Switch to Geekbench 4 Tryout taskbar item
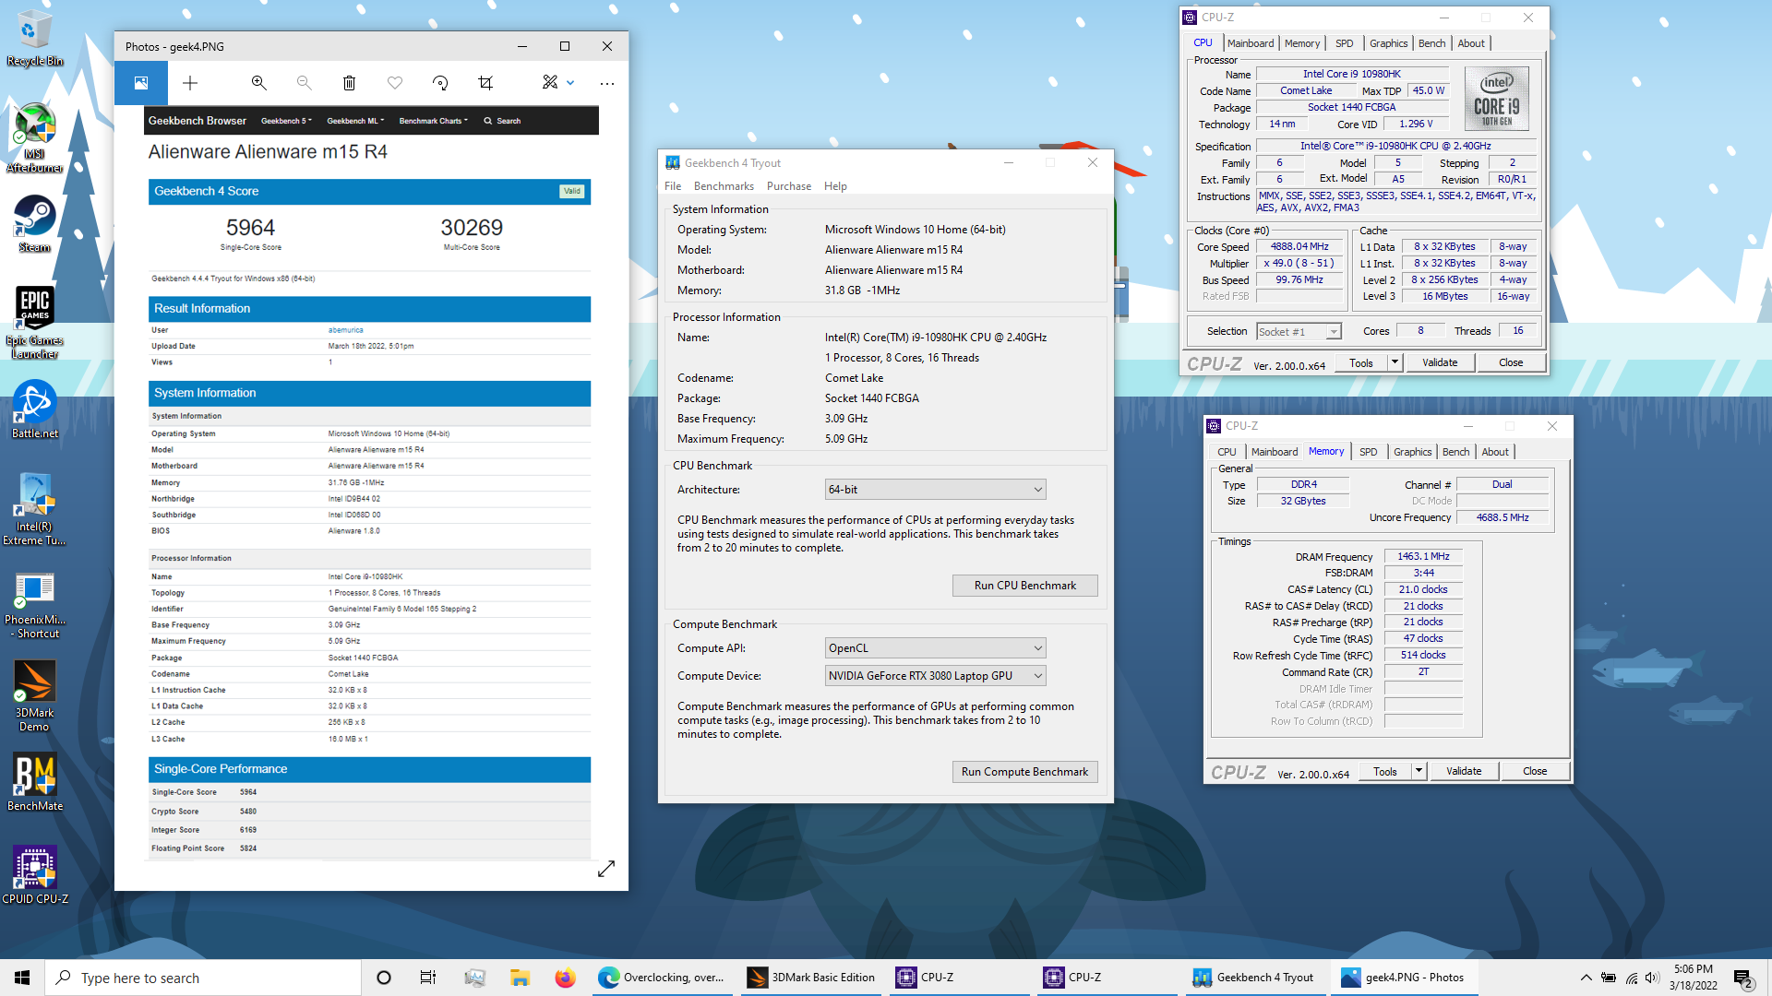 coord(1255,978)
